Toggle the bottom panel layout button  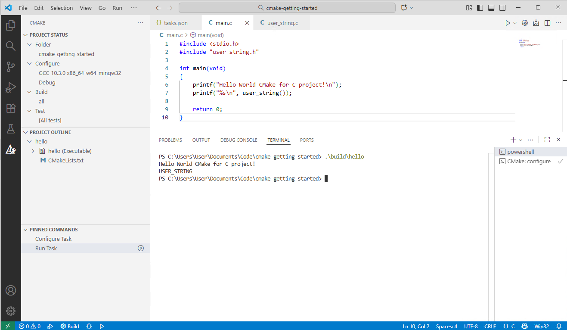pyautogui.click(x=491, y=8)
